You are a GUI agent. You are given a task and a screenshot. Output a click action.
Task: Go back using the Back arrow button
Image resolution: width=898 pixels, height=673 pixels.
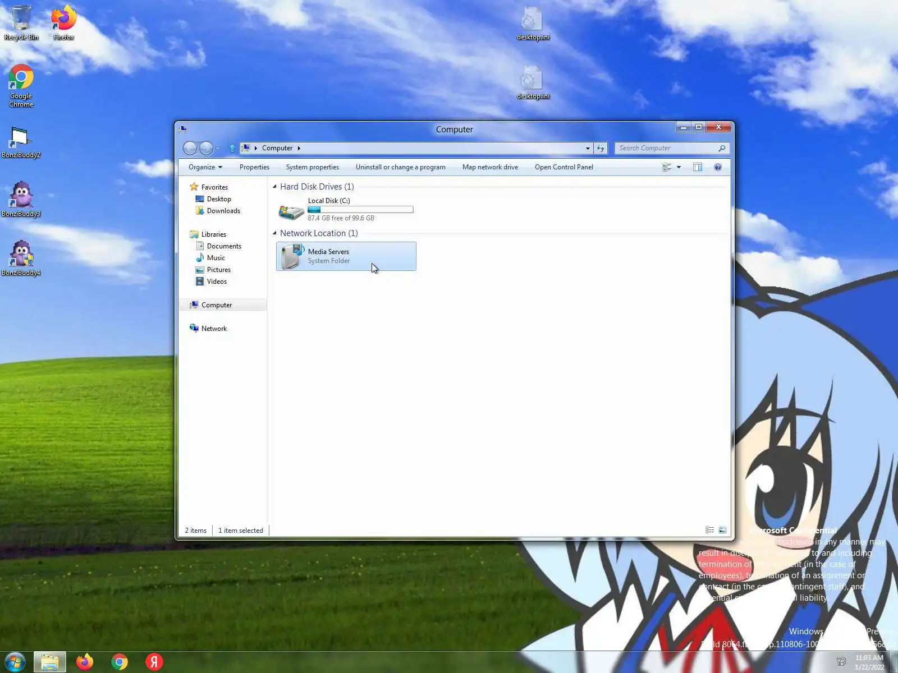(x=190, y=148)
